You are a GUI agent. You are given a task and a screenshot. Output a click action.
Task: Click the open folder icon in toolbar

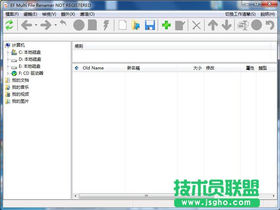pyautogui.click(x=135, y=25)
